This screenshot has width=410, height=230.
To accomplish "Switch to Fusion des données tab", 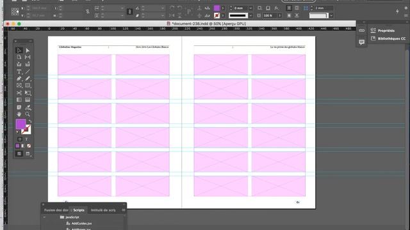I will pyautogui.click(x=56, y=210).
